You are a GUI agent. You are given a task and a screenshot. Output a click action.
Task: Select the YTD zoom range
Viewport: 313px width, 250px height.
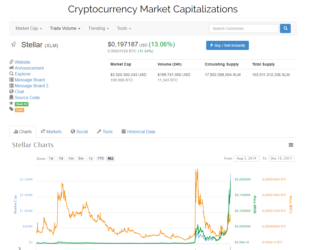tap(100, 158)
